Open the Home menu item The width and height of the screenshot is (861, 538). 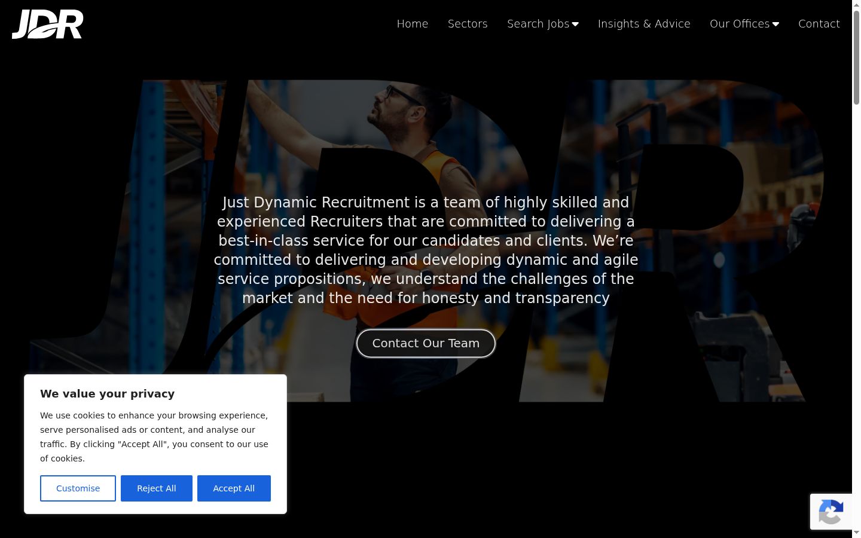pos(413,24)
